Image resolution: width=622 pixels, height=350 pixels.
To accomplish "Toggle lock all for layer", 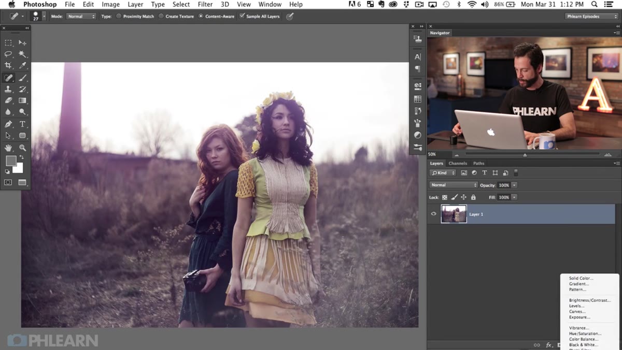I will pyautogui.click(x=473, y=197).
